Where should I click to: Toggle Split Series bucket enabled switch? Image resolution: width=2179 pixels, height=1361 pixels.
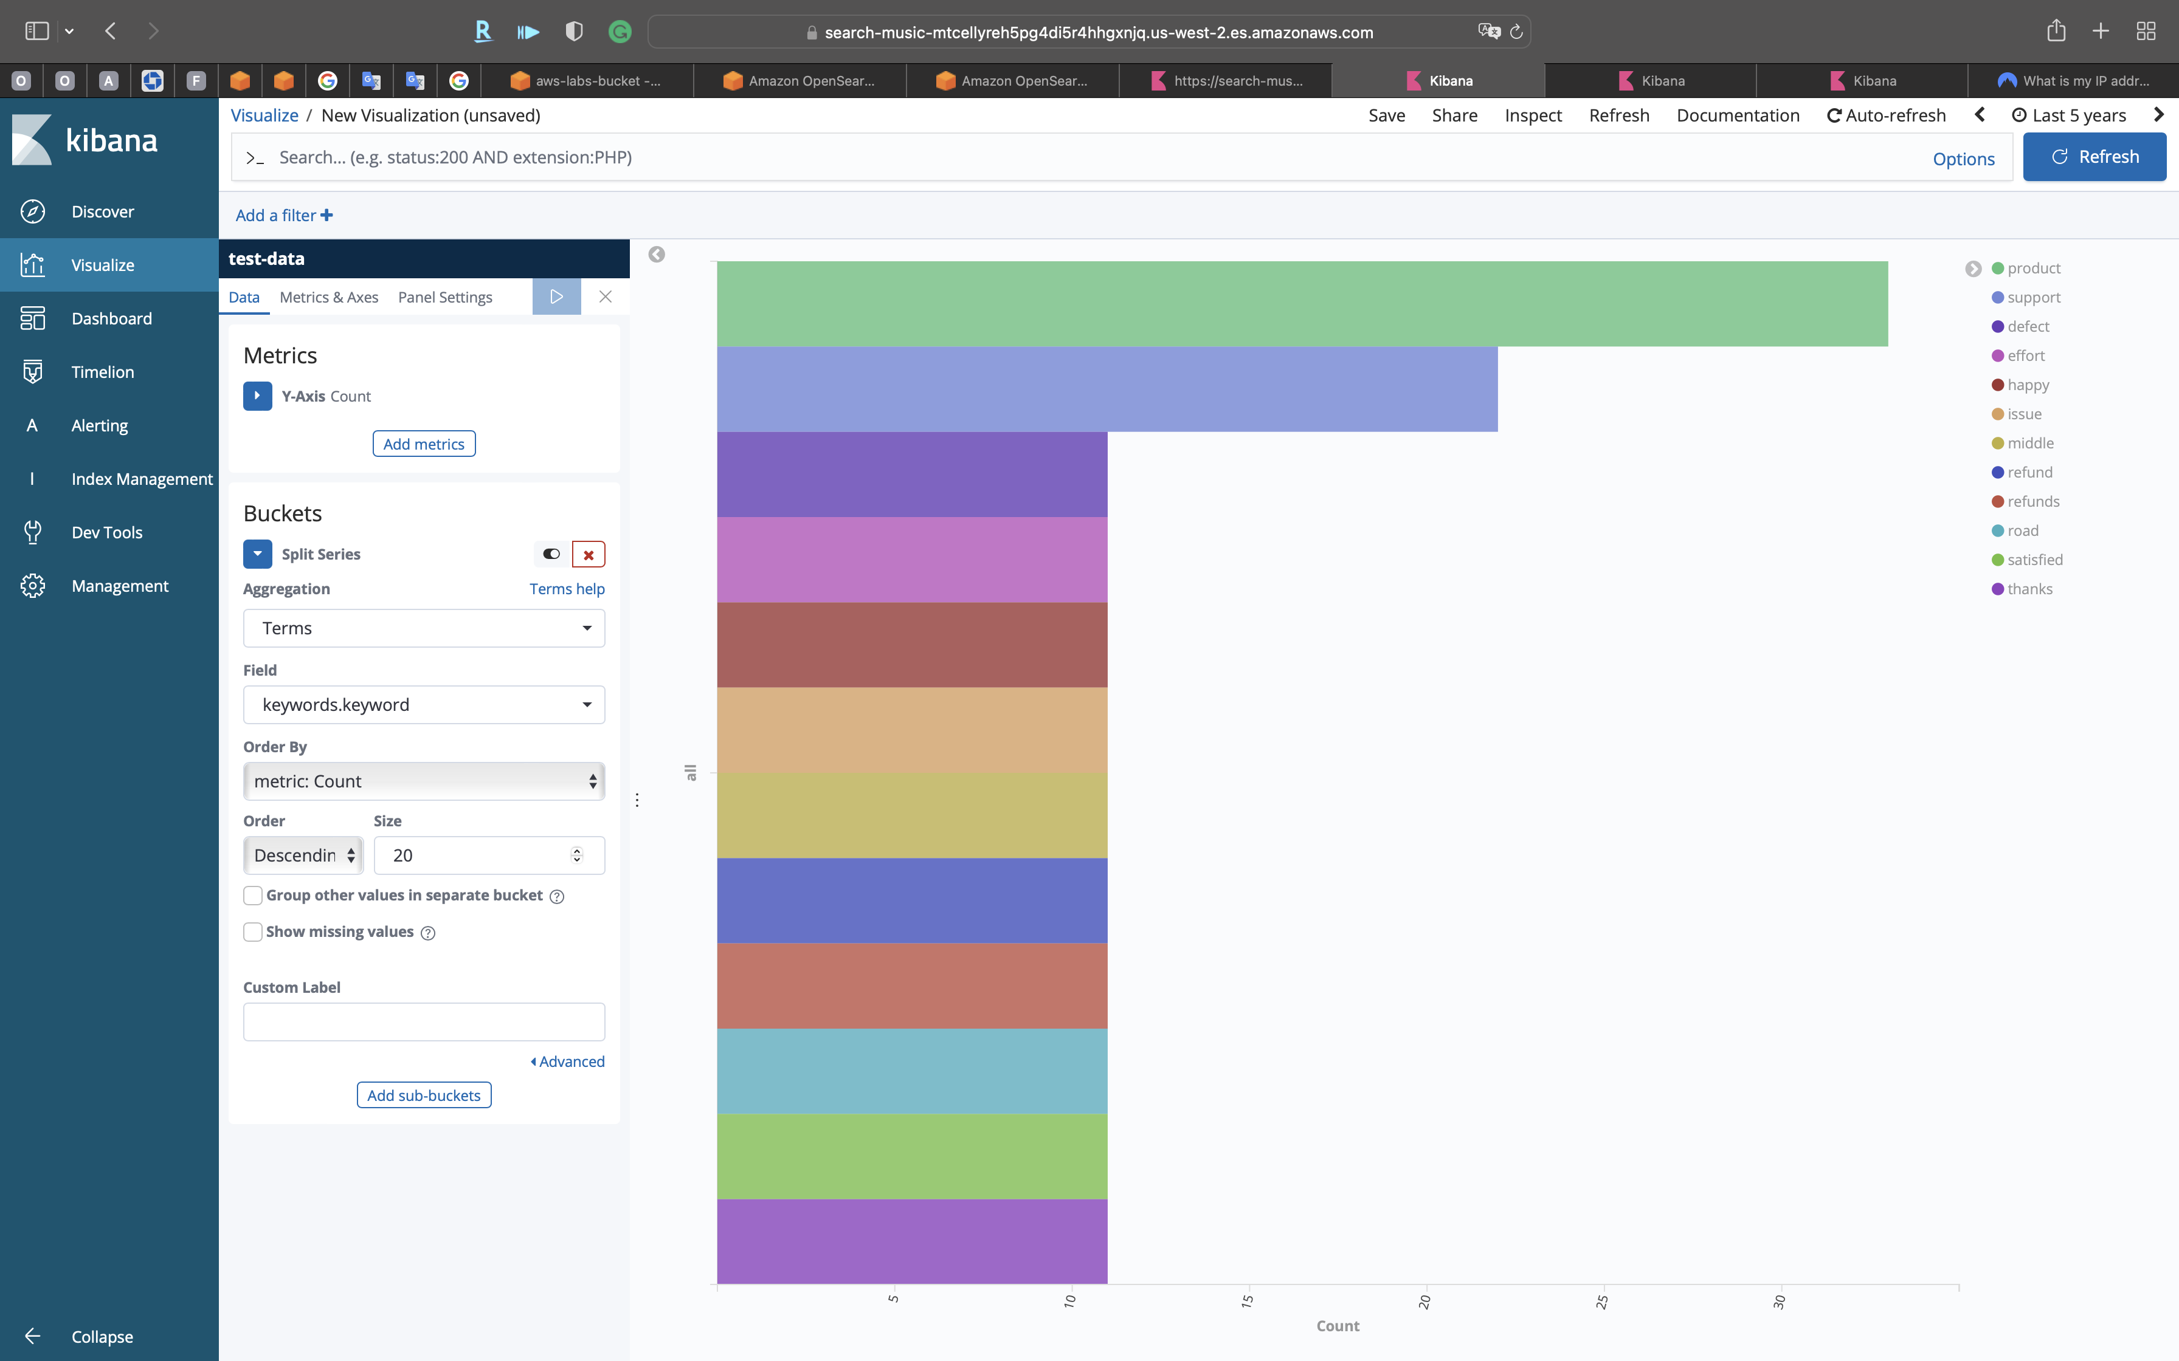coord(551,555)
